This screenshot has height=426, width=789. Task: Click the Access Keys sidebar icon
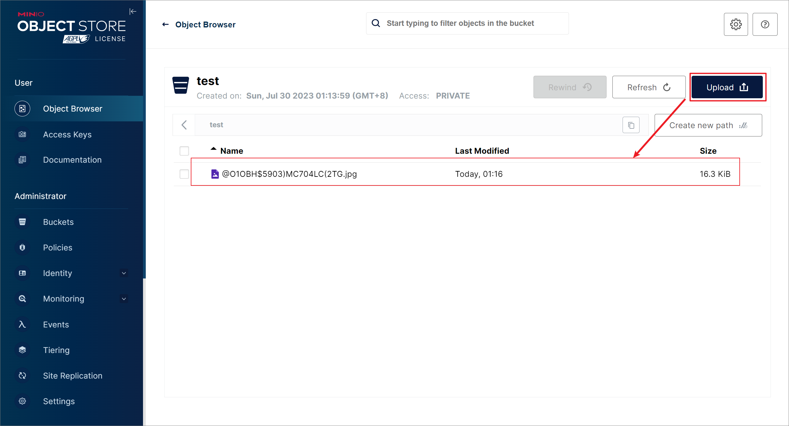click(22, 134)
